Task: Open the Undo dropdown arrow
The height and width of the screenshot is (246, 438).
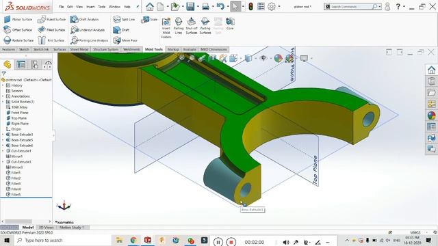Action: pos(228,6)
